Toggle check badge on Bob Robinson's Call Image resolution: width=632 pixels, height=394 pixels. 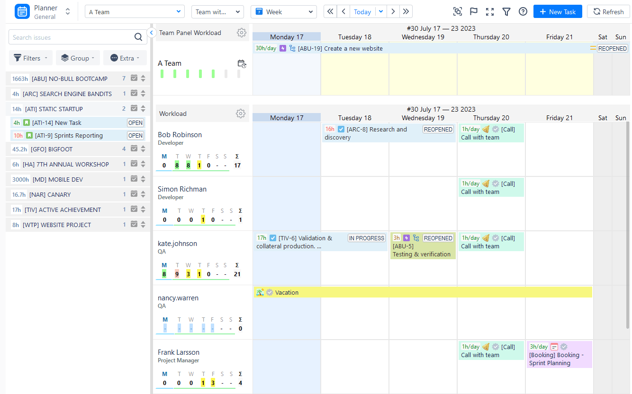pyautogui.click(x=496, y=129)
